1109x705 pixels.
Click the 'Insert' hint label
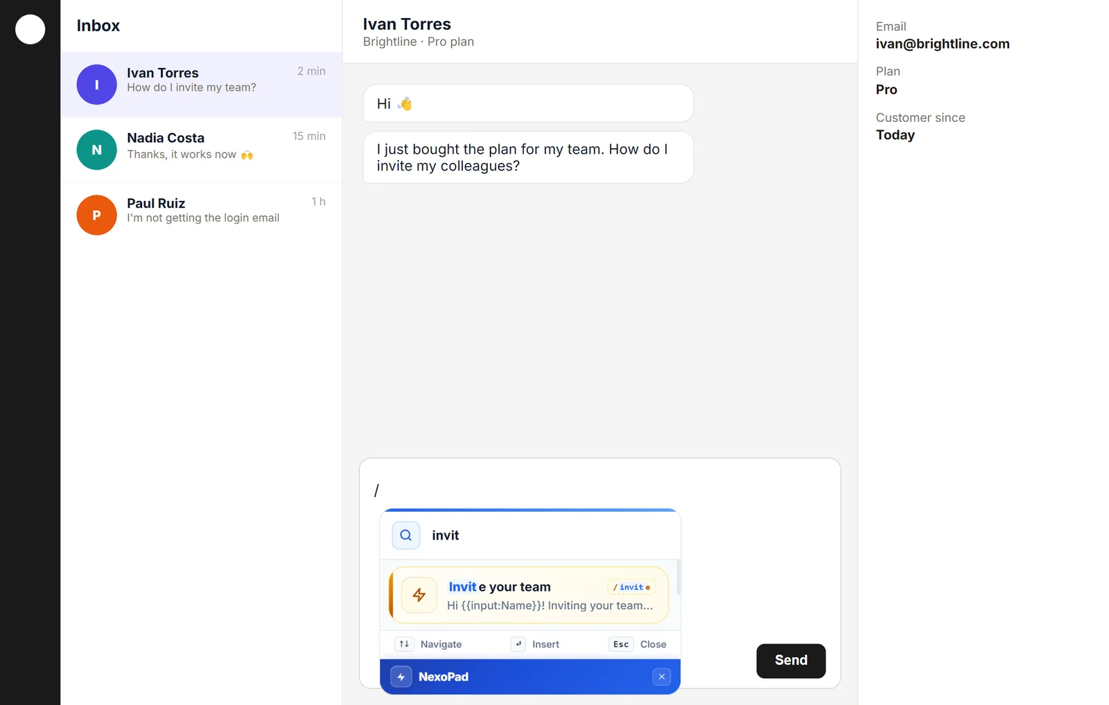click(545, 644)
